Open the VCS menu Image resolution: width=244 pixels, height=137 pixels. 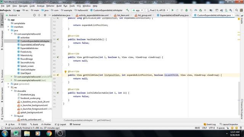point(79,6)
